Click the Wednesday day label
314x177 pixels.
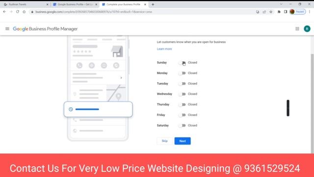[164, 94]
